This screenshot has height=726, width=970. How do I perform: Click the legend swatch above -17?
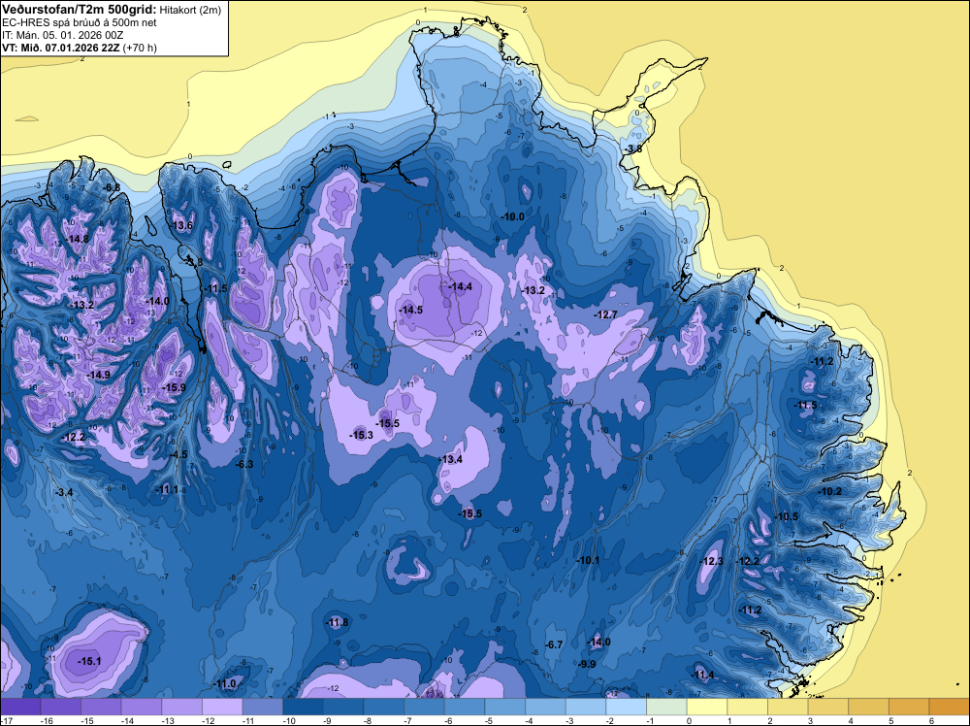pyautogui.click(x=20, y=707)
